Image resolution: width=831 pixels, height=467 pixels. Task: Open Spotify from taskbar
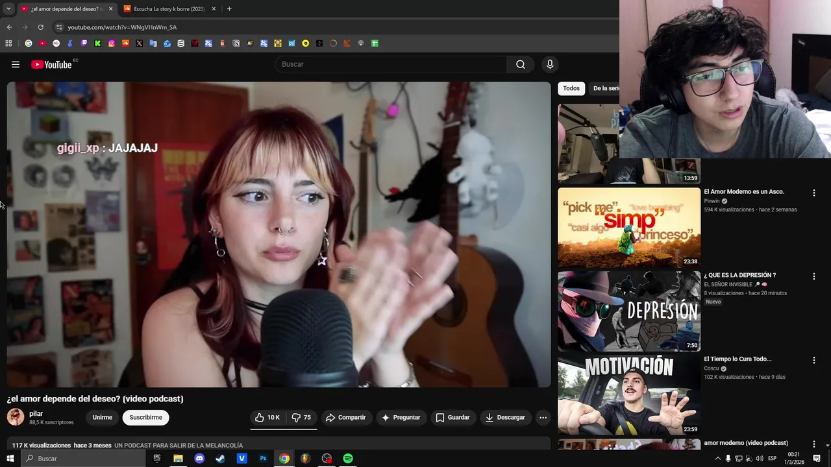[348, 459]
